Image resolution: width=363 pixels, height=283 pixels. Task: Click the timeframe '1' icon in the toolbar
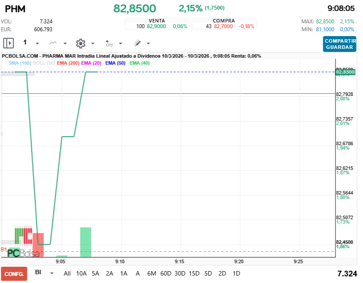click(25, 43)
